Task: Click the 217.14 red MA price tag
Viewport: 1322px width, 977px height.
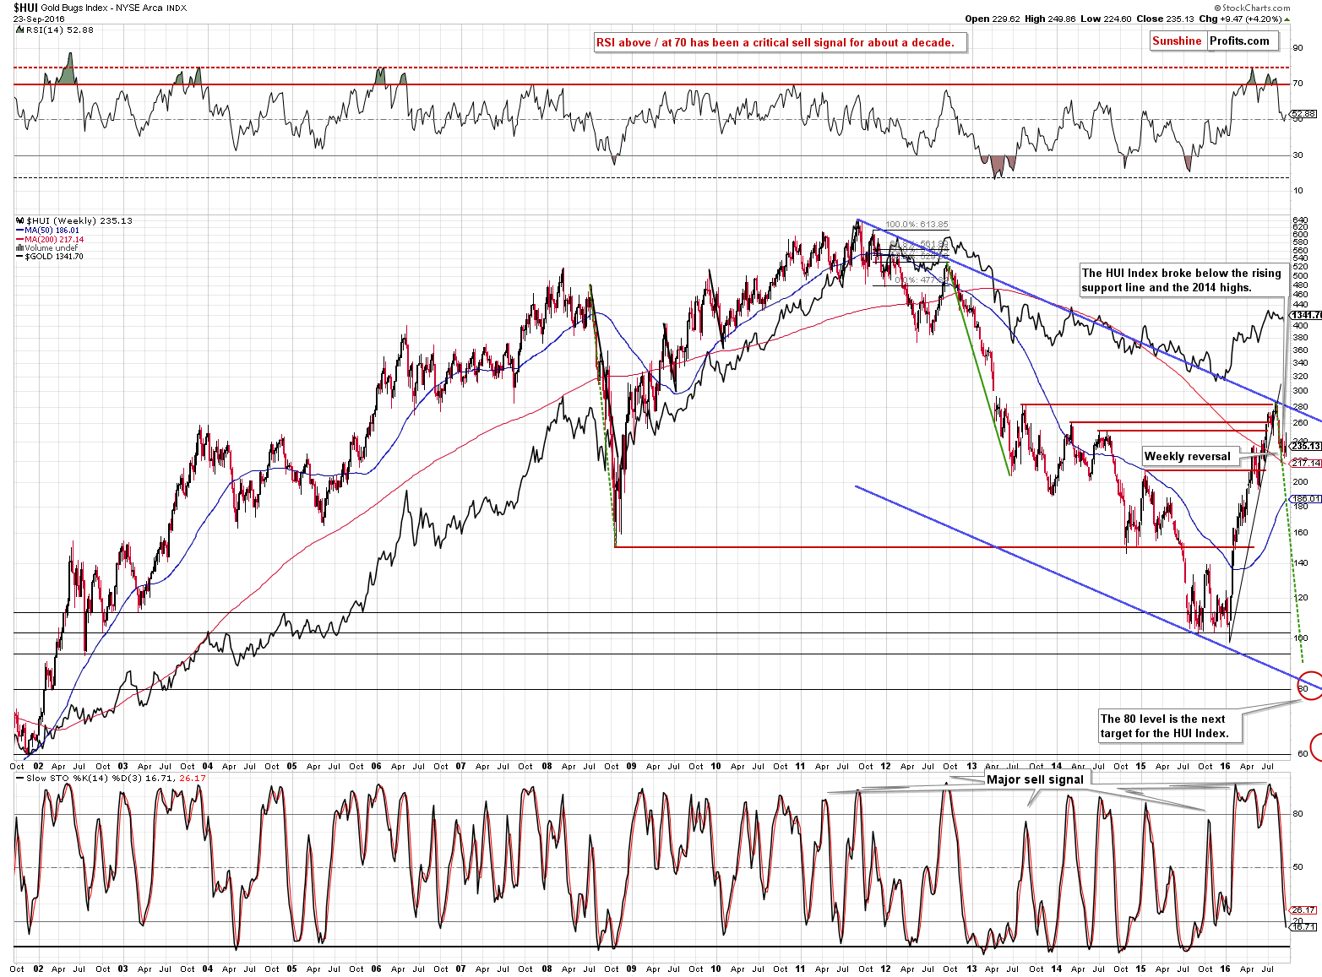Action: click(x=1306, y=463)
